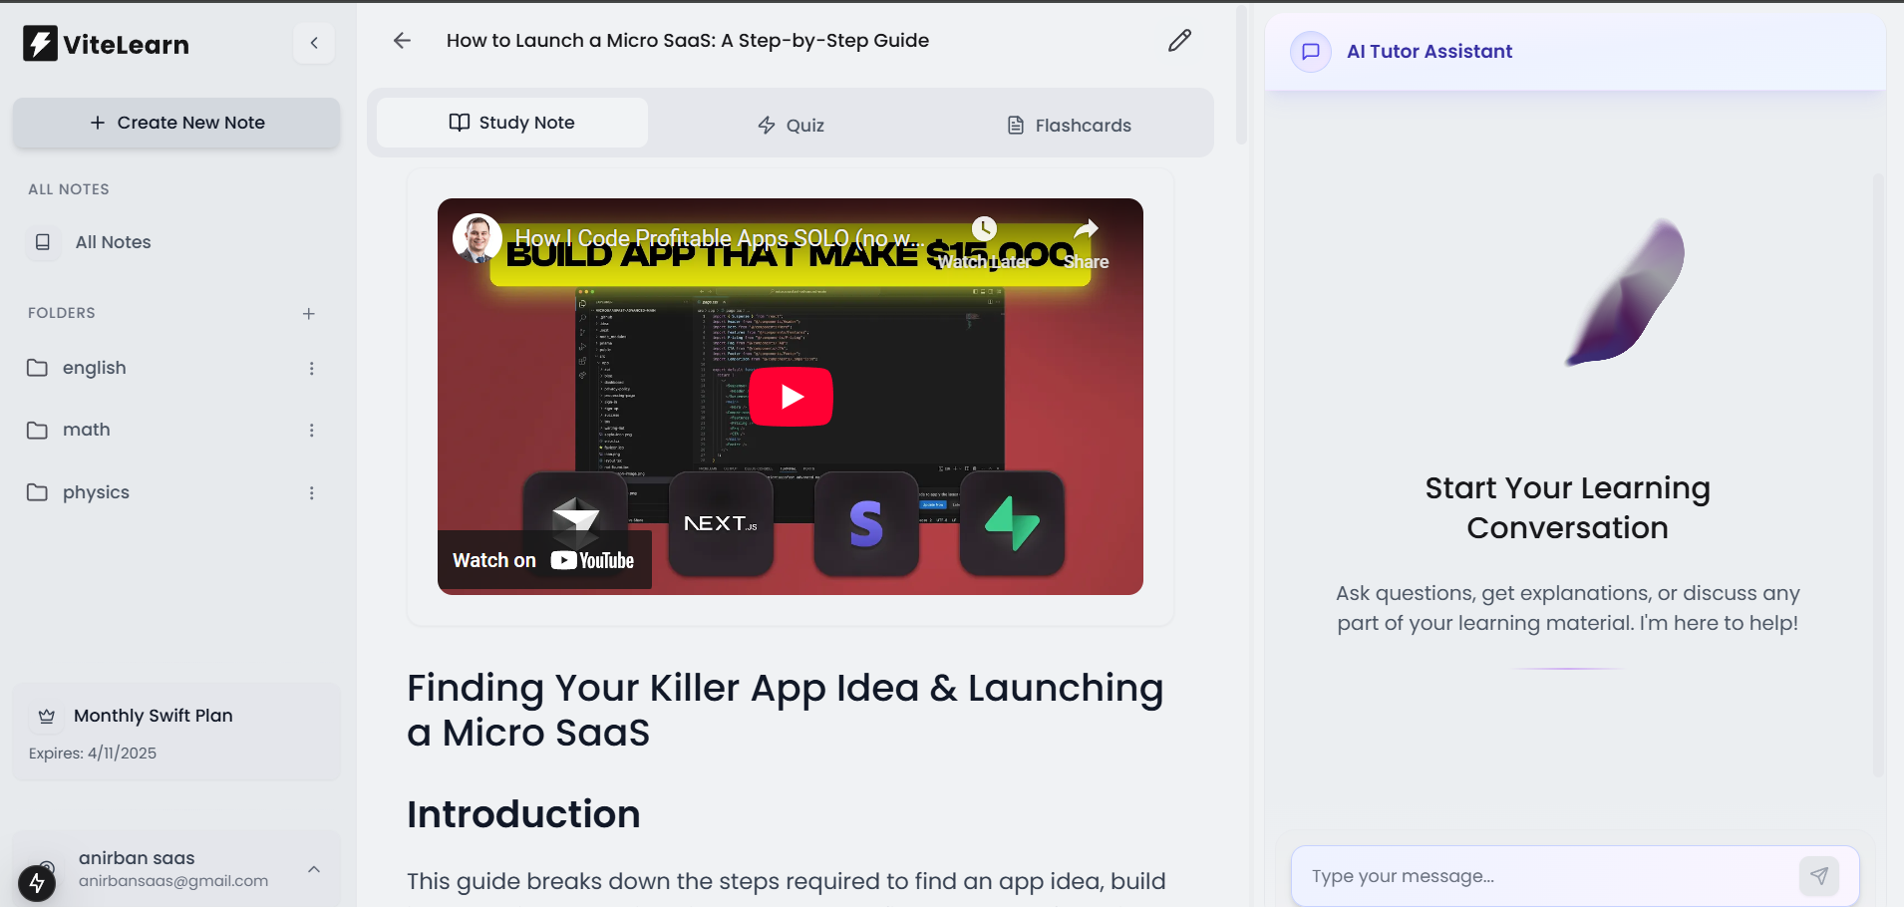Click the note content scrollbar
Screen dimensions: 1904x907
(1242, 75)
